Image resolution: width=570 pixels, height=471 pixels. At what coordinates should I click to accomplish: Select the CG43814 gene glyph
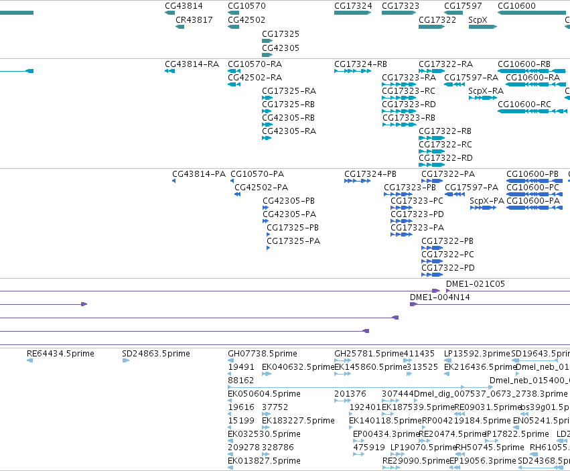coord(169,13)
